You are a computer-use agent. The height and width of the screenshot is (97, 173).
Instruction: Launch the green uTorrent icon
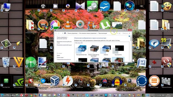coord(105,25)
